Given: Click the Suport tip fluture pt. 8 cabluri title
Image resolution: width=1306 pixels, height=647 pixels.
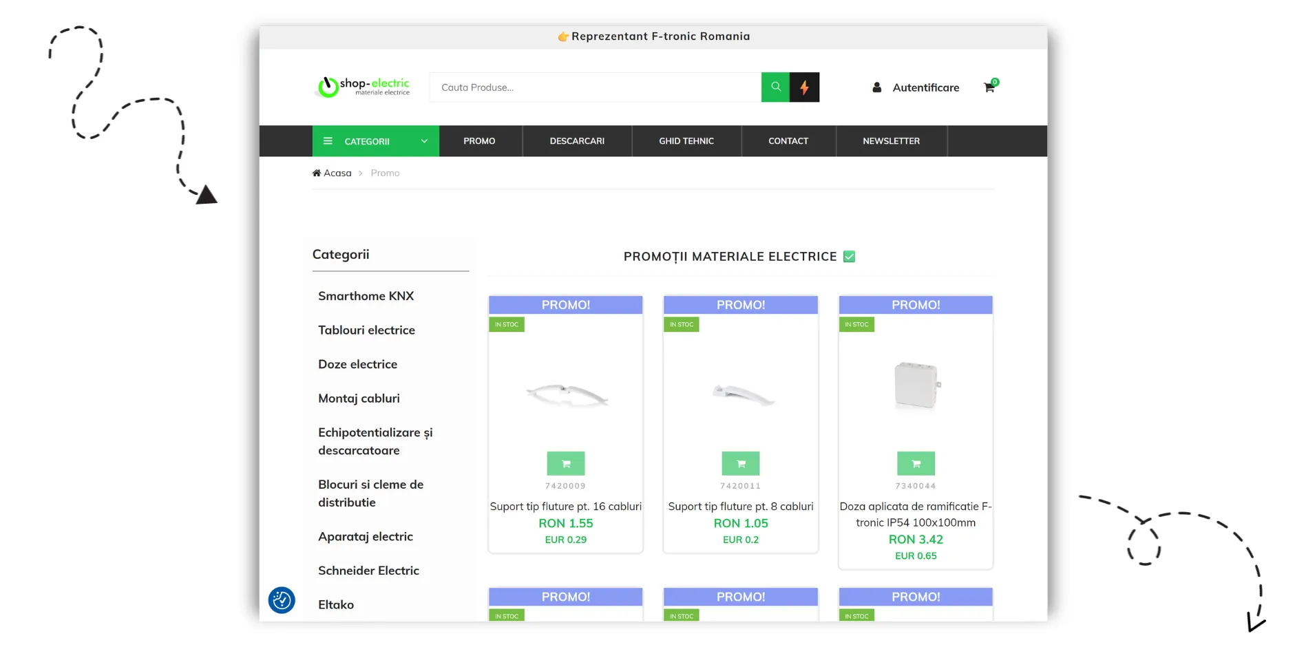Looking at the screenshot, I should tap(741, 507).
